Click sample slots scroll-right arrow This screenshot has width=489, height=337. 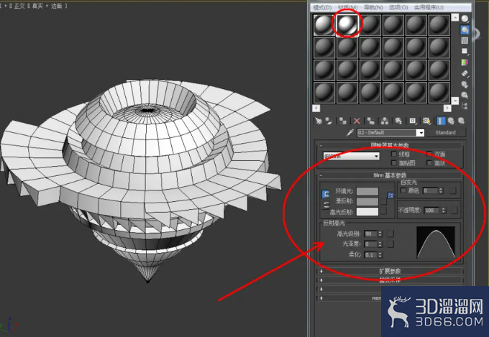[447, 108]
